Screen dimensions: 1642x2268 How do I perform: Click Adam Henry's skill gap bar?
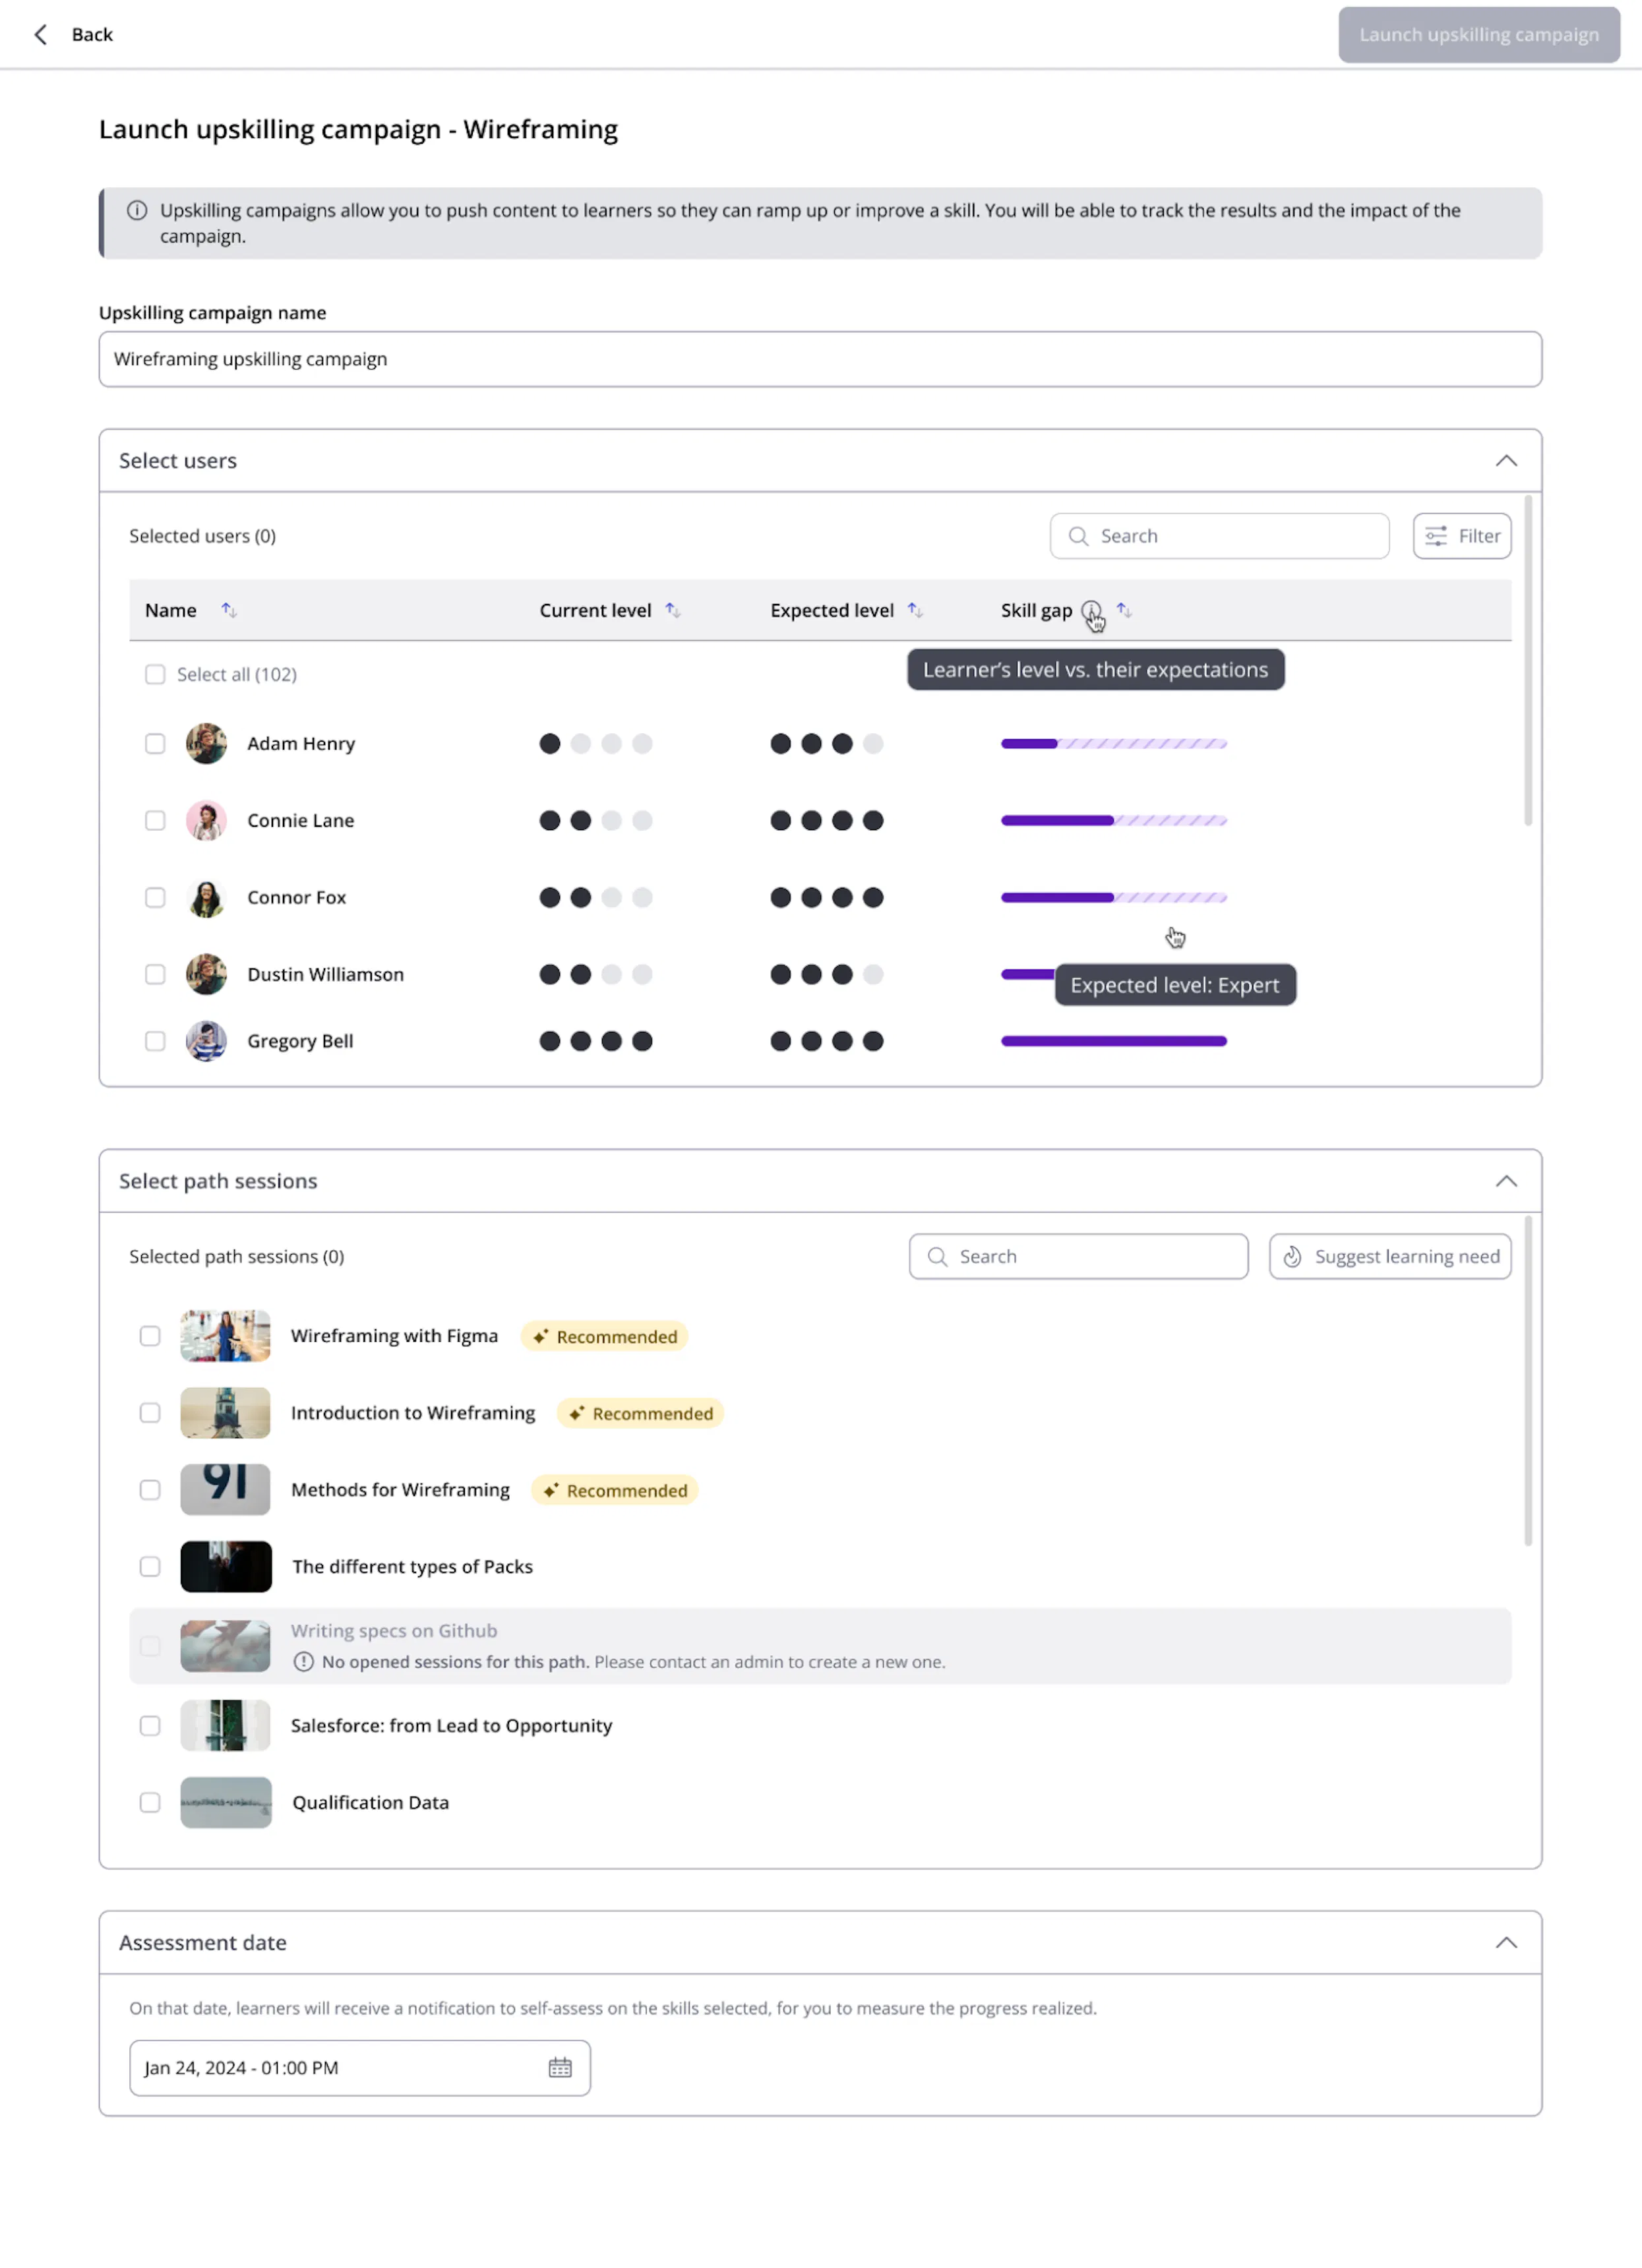click(1114, 743)
